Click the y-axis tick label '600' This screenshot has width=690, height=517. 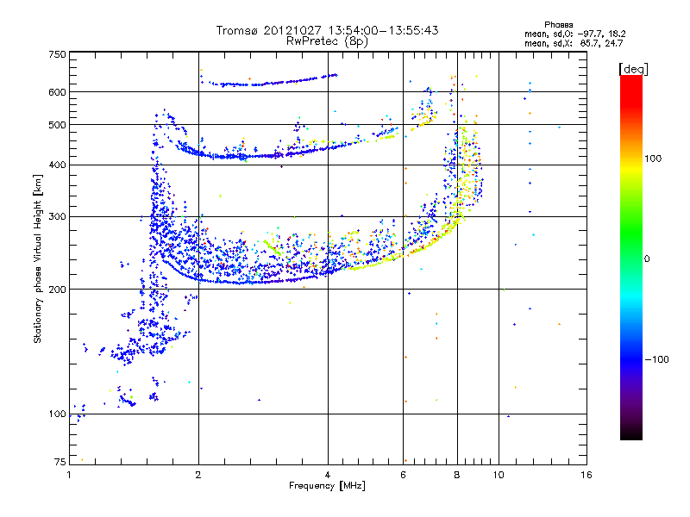click(x=57, y=92)
